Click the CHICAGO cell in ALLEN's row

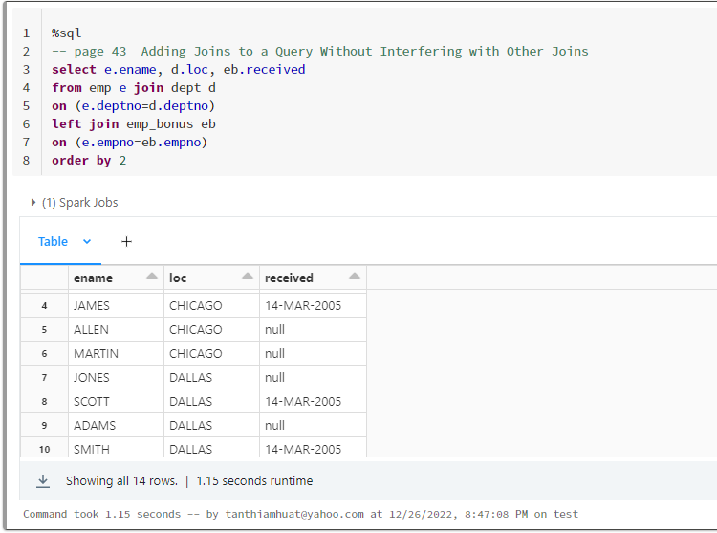[196, 330]
